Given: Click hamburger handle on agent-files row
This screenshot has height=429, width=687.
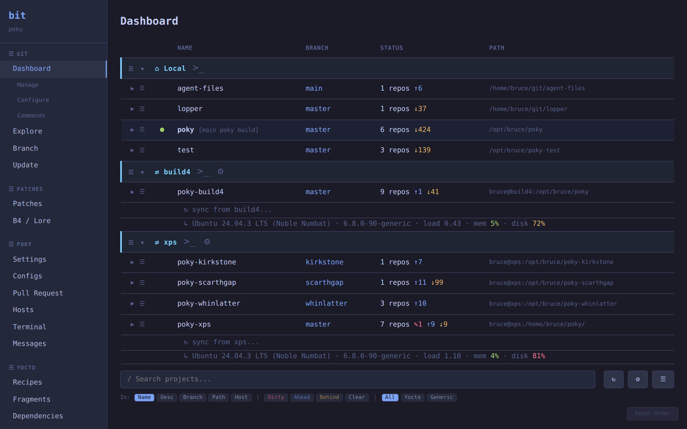Looking at the screenshot, I should tap(142, 88).
